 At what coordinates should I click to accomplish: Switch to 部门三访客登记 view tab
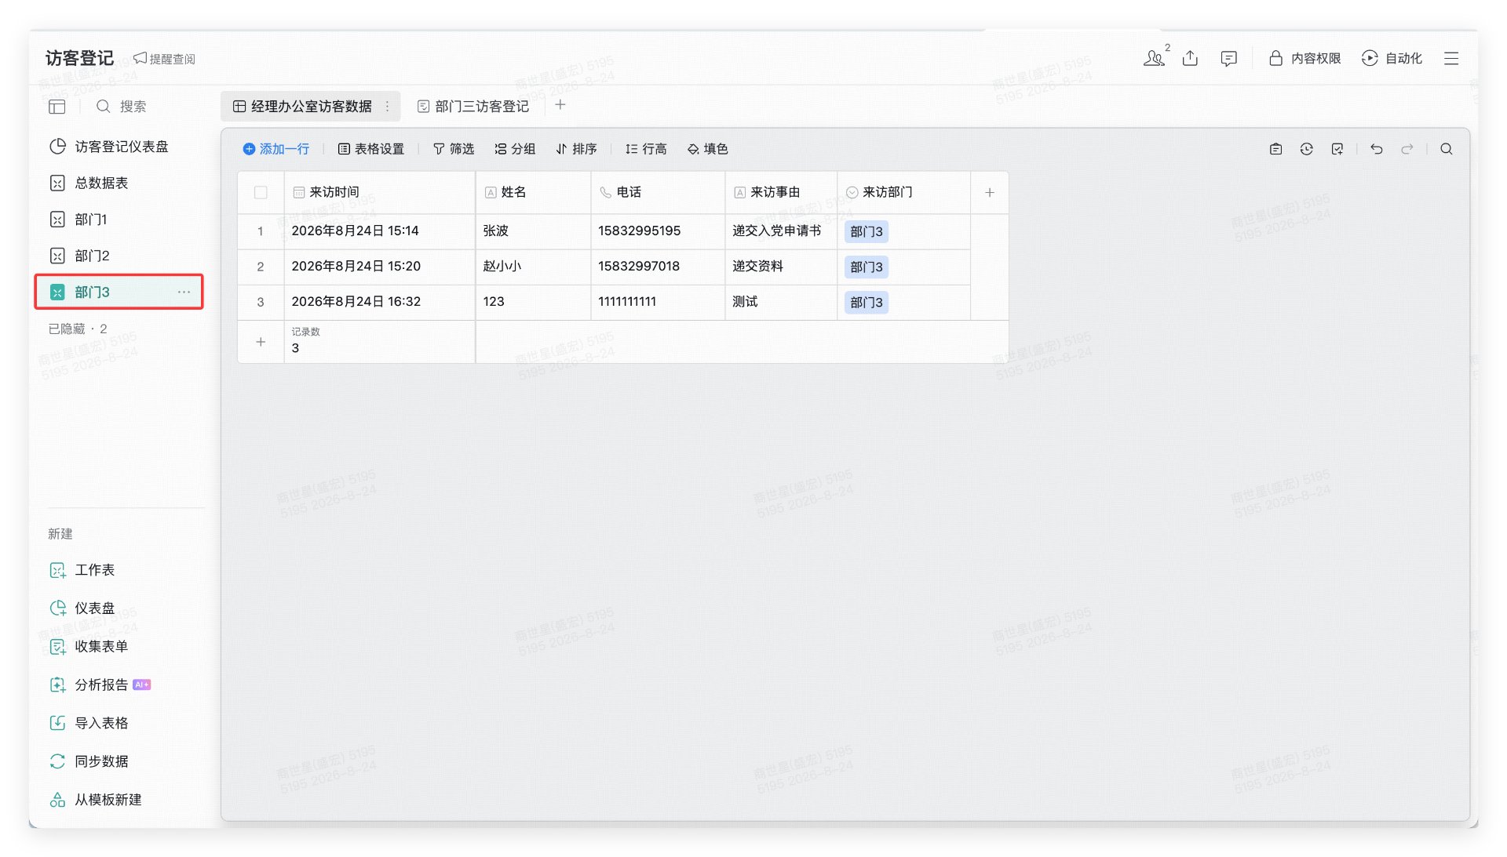point(473,106)
